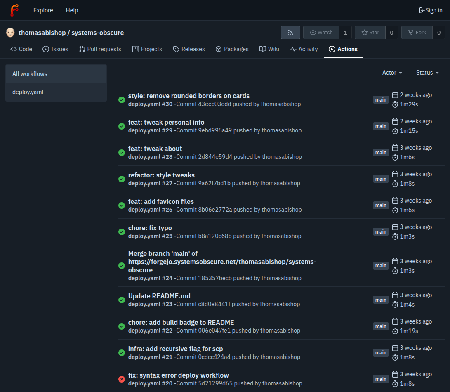
Task: Click red failed status icon for run #20
Action: point(122,379)
